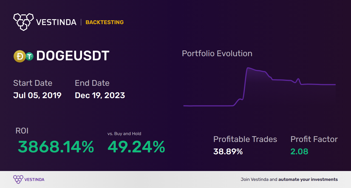Click the 38.89% profitable trades value
Screen dimensions: 351x188
point(228,152)
